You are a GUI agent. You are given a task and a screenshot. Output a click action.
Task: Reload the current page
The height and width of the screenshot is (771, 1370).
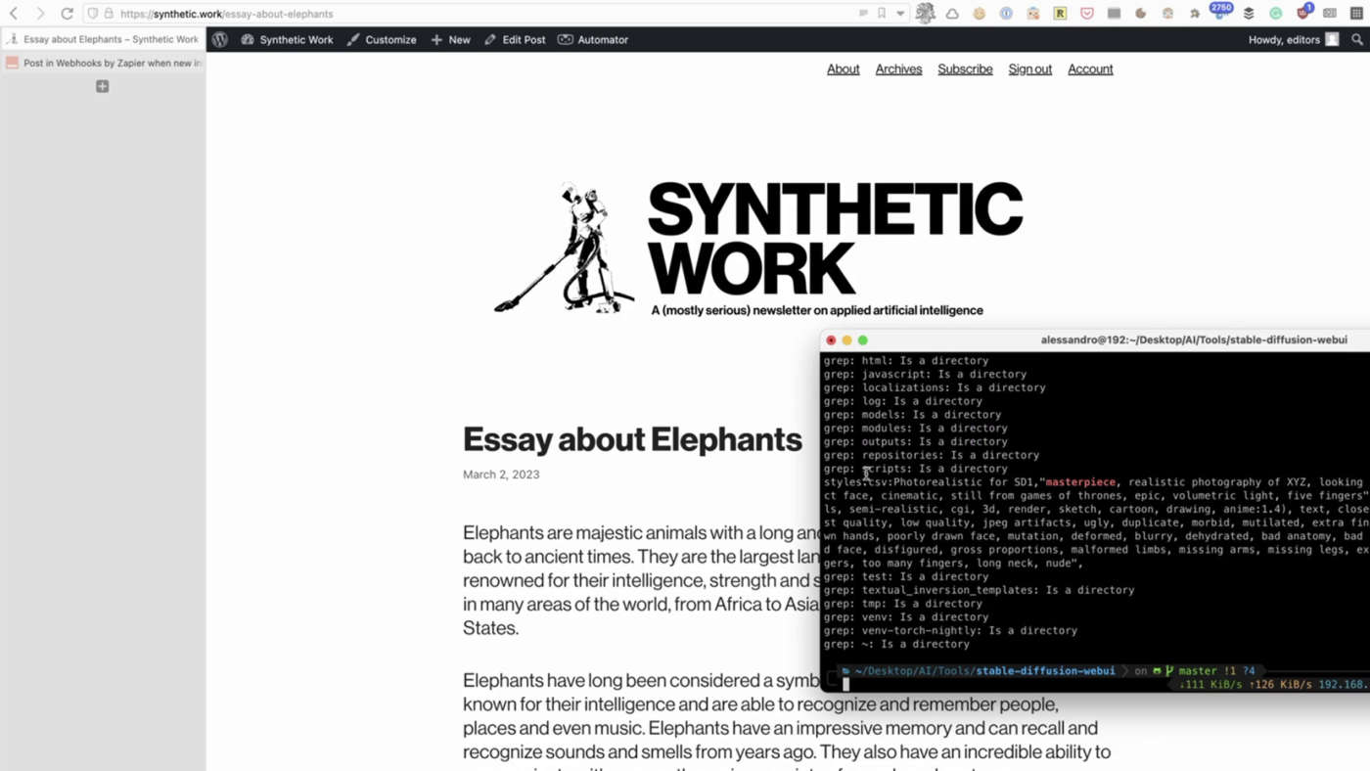[67, 14]
